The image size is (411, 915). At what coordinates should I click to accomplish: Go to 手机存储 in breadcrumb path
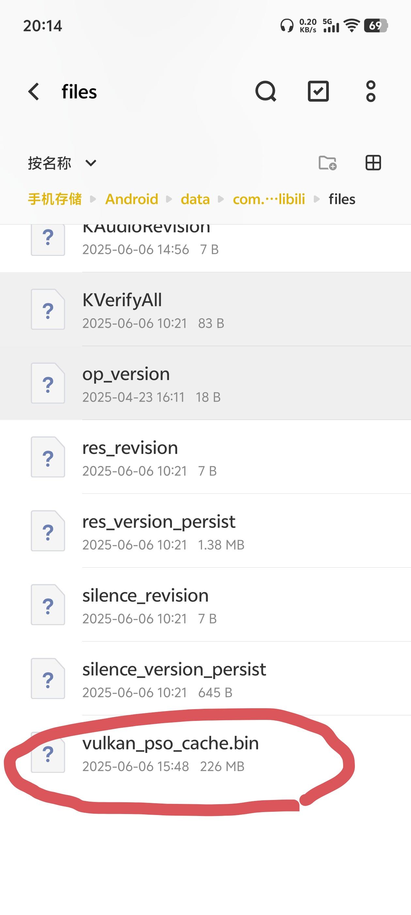pyautogui.click(x=55, y=199)
